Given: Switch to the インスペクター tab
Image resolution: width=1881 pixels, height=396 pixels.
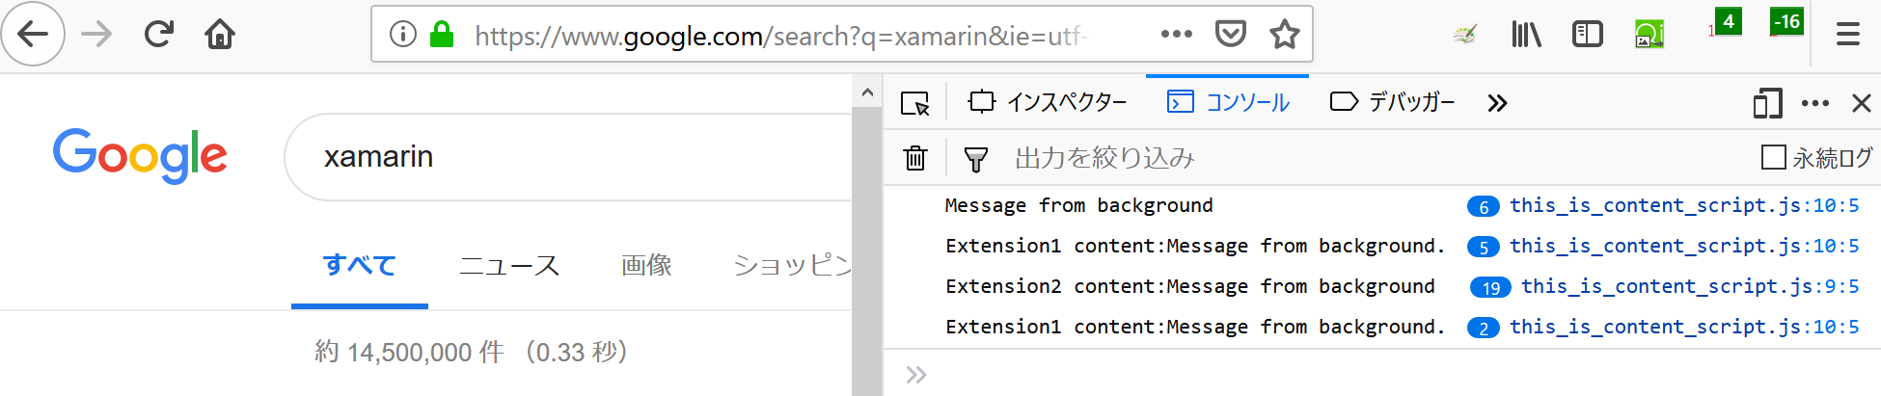Looking at the screenshot, I should coord(1048,102).
